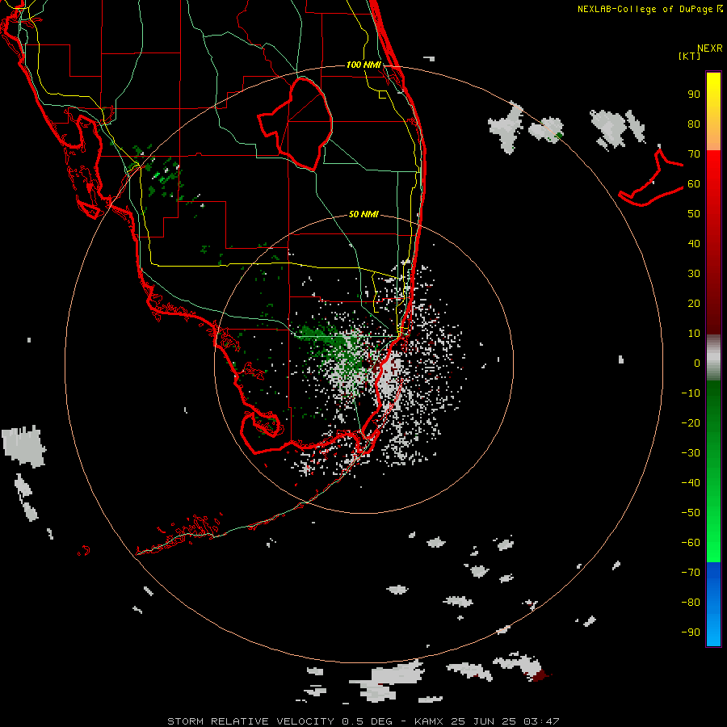Click the 40 value on velocity scale

pos(694,244)
